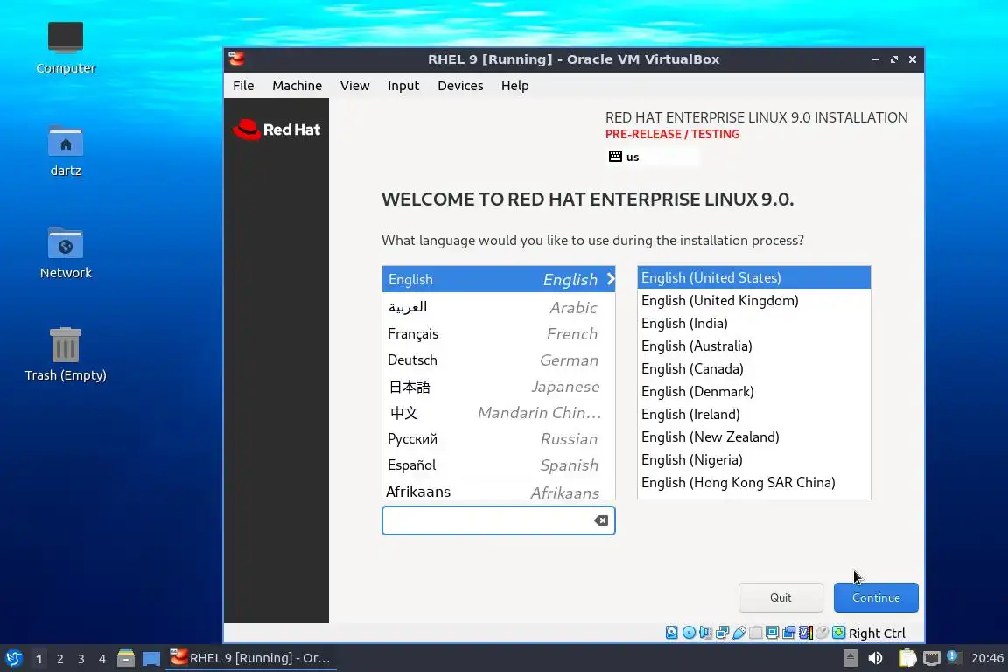The image size is (1008, 672).
Task: Launch the file manager from the taskbar
Action: [x=126, y=658]
